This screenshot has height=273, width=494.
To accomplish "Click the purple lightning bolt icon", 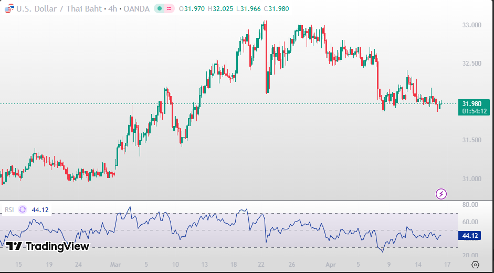I will 442,194.
